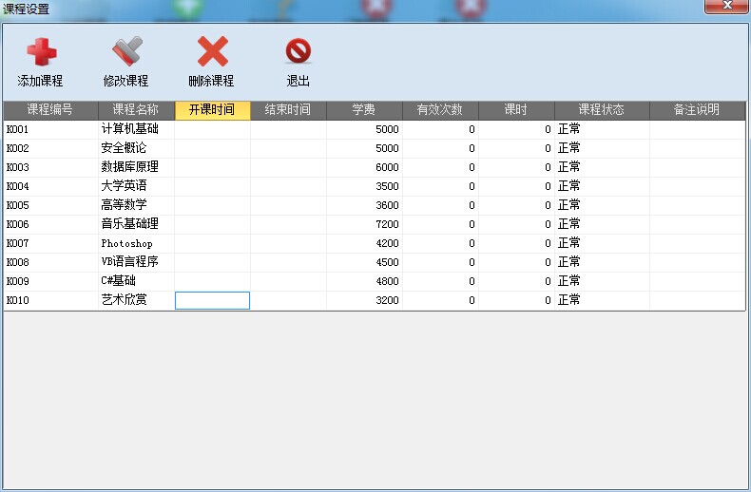The height and width of the screenshot is (492, 751).
Task: Select the active 开课时间 cell of K010
Action: coord(212,300)
